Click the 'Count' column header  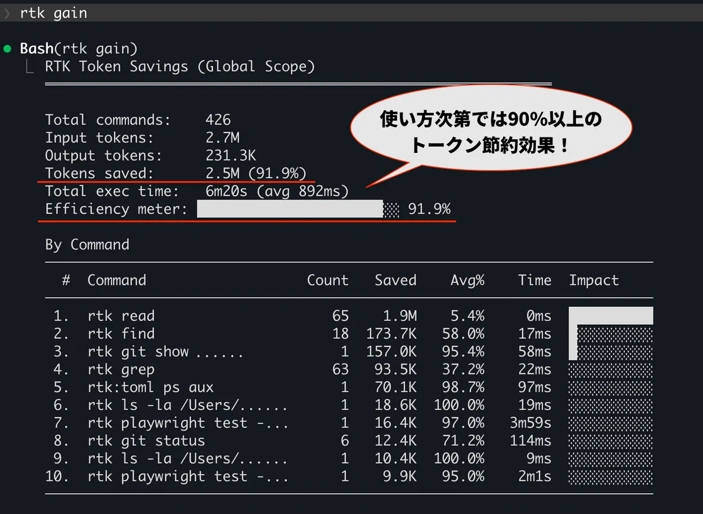tap(328, 280)
